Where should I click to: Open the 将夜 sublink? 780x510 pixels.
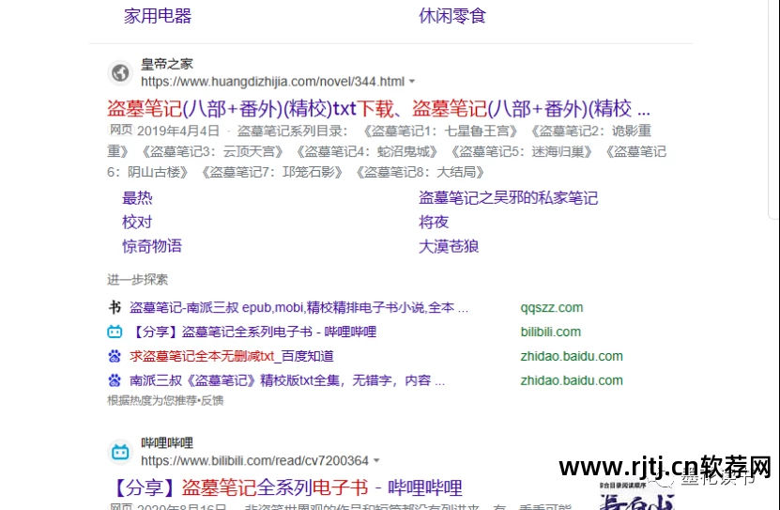[434, 222]
